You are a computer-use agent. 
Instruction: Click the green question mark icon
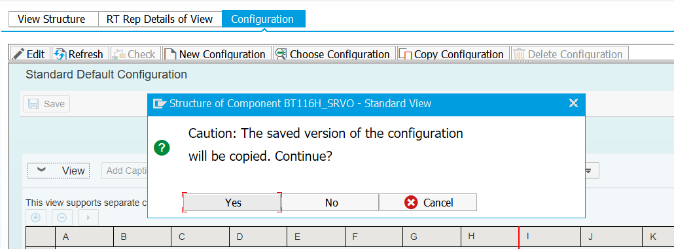[x=162, y=148]
